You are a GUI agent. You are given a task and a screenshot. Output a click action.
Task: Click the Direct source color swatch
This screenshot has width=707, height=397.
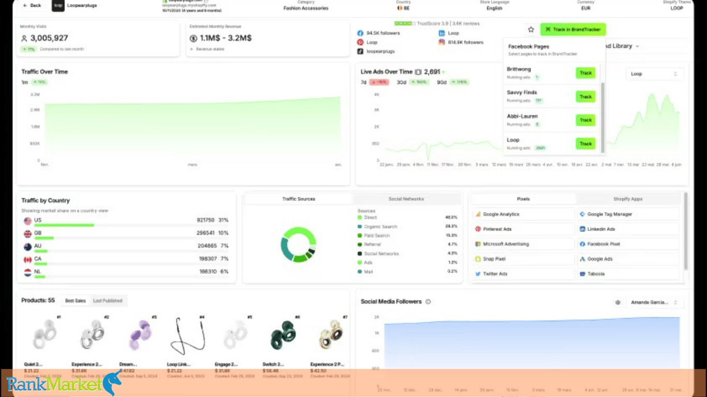360,218
